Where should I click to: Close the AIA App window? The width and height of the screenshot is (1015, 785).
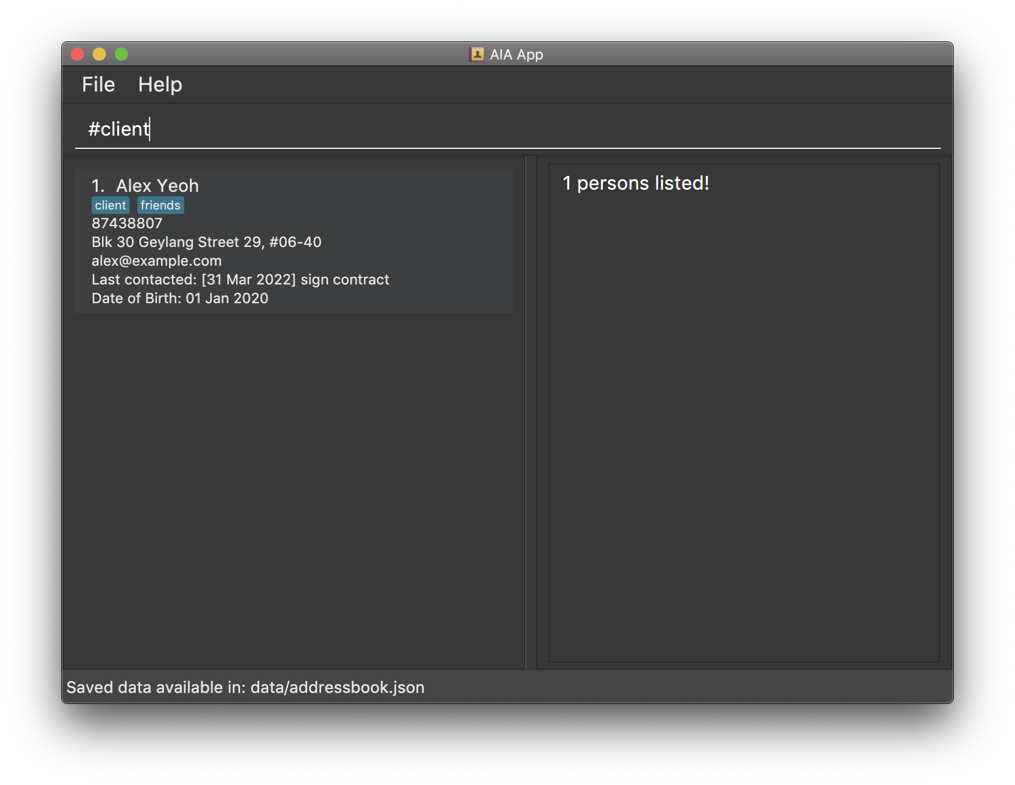coord(78,54)
